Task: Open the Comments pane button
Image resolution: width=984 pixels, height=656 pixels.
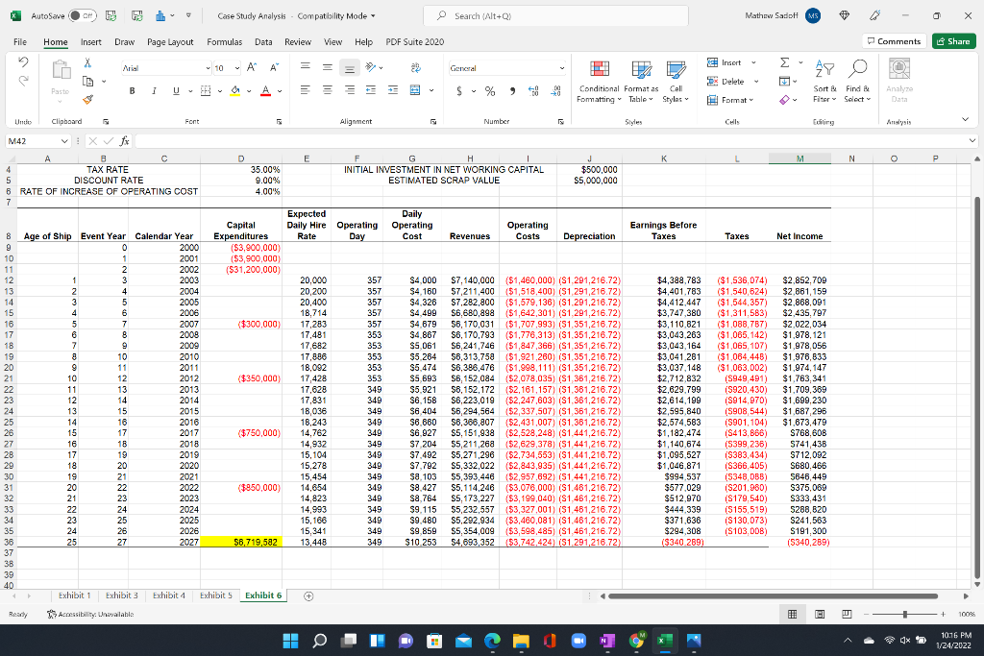Action: click(x=893, y=41)
